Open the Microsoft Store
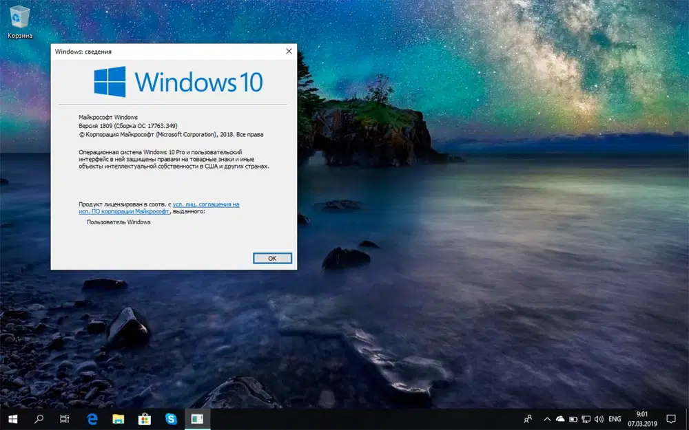Screen dimensions: 689x430 143,420
